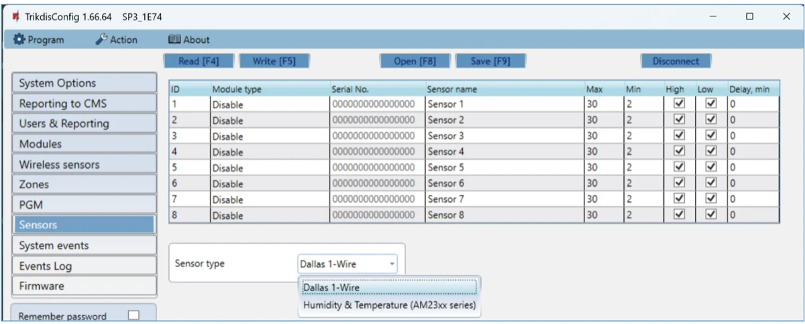
Task: Edit the Max value for Sensor 3
Action: click(x=602, y=136)
